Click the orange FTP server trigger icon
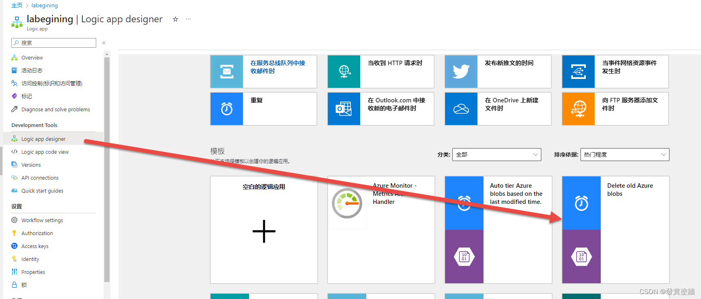701x299 pixels. point(579,109)
